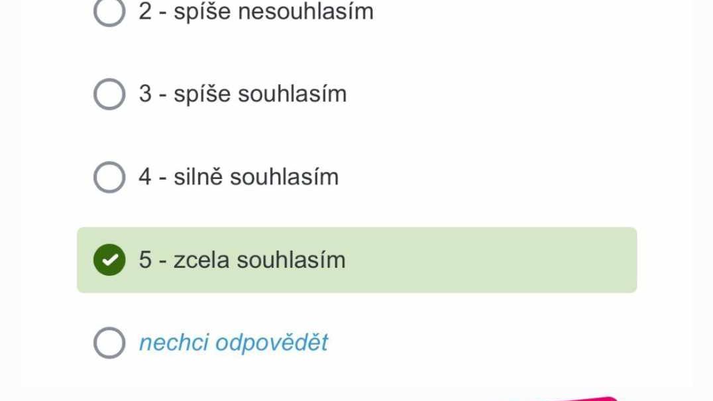Click the '4 - silně souhlasím' label text
The image size is (713, 401).
(239, 177)
